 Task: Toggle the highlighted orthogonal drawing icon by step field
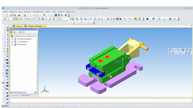coord(16,19)
